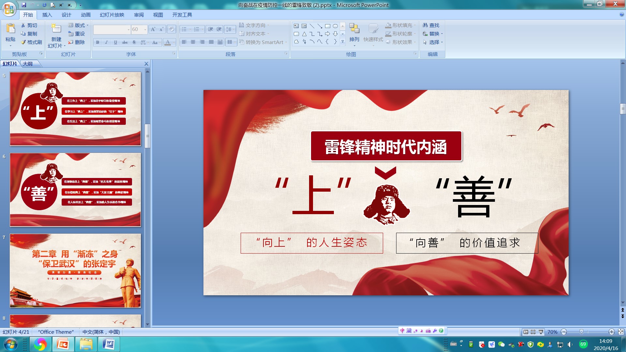Open Change Case (Aa) dropdown

(x=156, y=42)
